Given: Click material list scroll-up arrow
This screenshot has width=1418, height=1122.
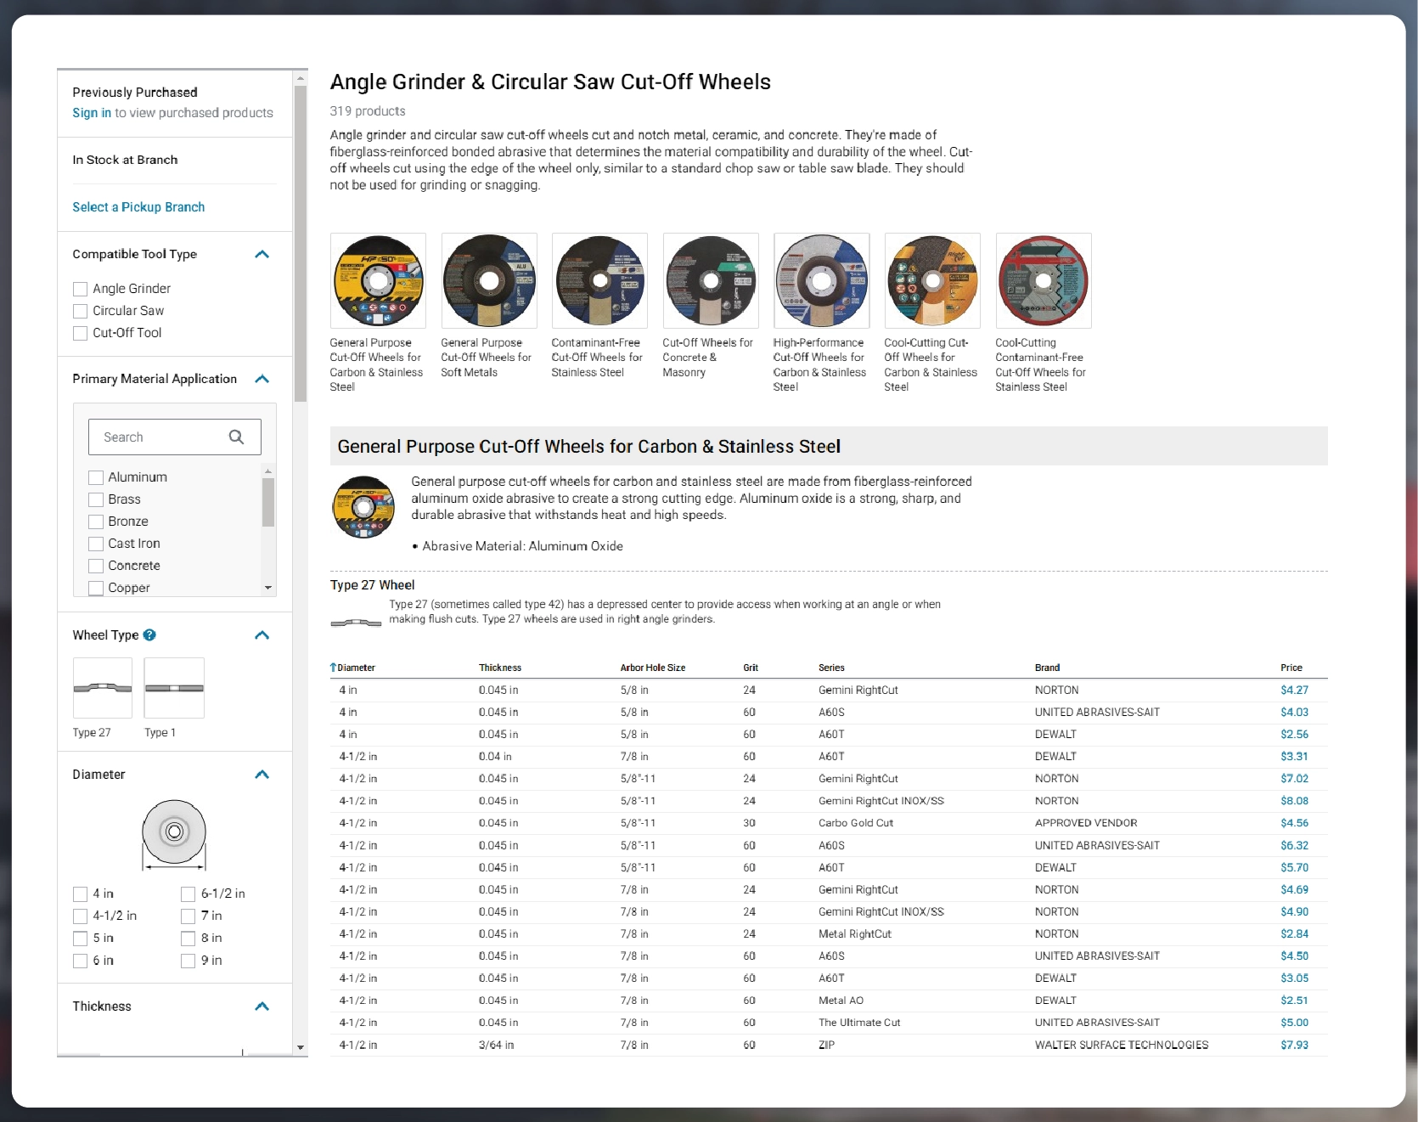Looking at the screenshot, I should pos(268,471).
